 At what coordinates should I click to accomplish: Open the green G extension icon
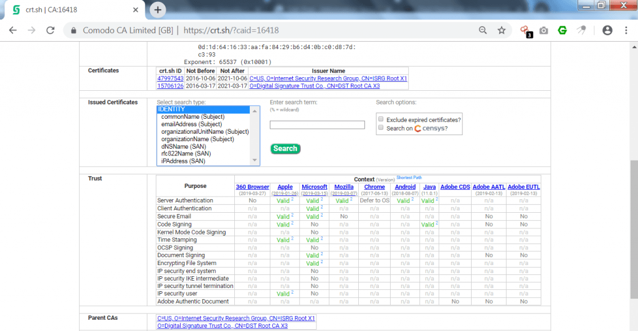tap(563, 30)
